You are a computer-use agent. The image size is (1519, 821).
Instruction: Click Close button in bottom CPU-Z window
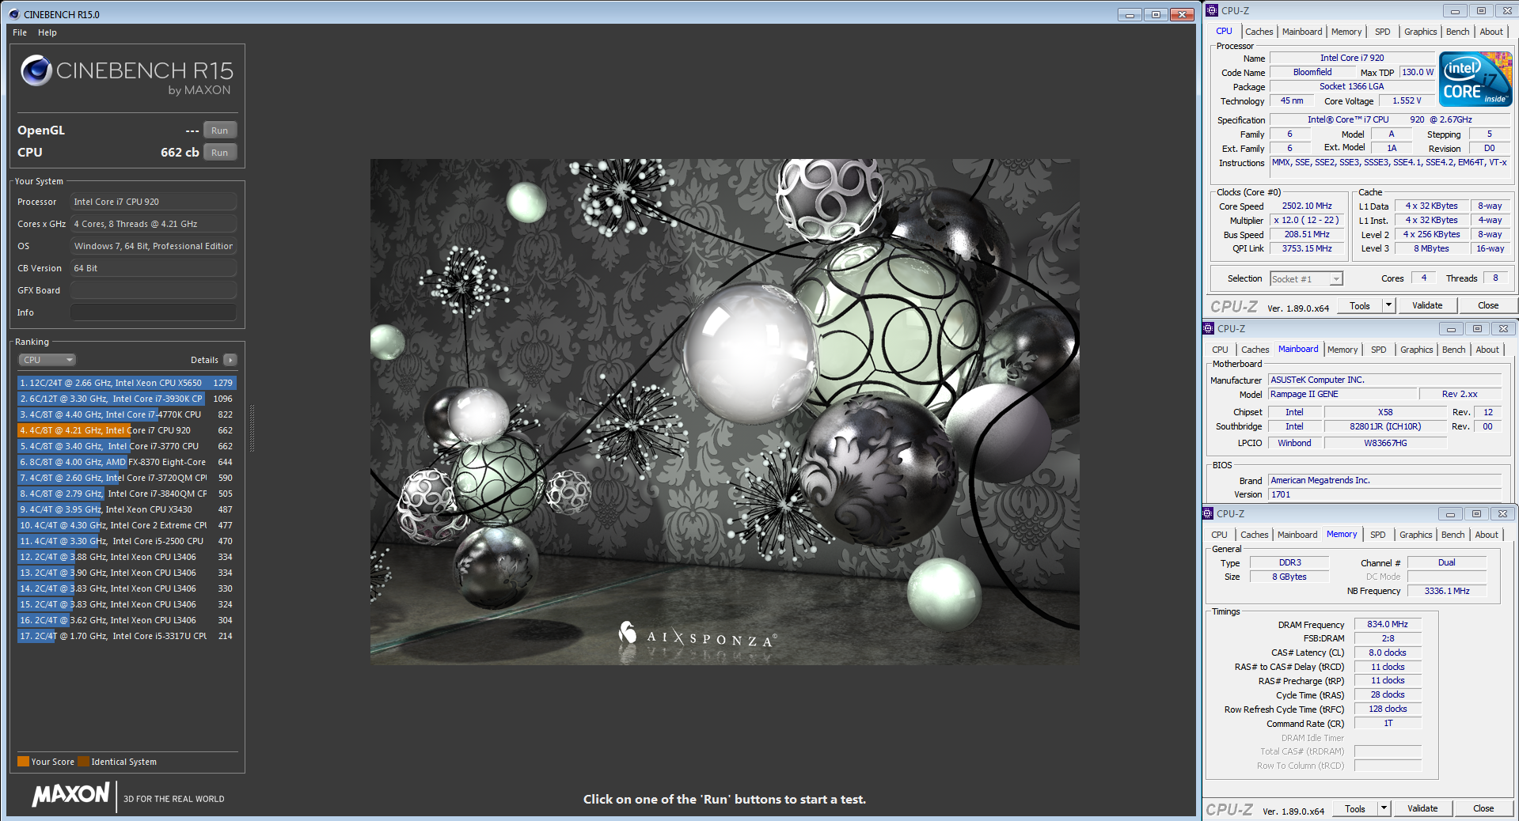1483,809
